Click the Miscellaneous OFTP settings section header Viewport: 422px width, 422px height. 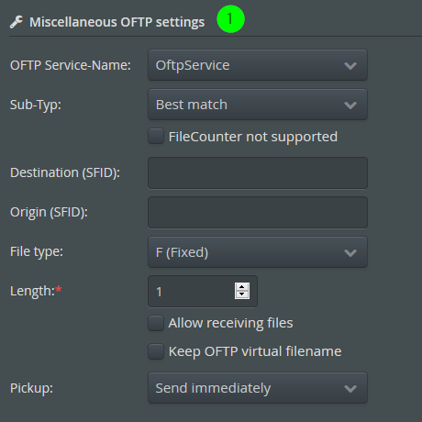click(x=117, y=22)
